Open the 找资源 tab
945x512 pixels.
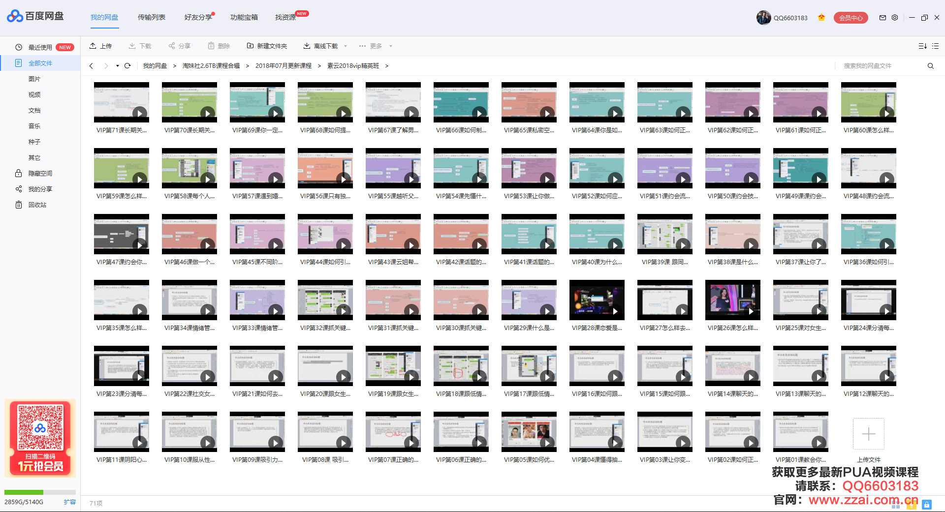(285, 17)
